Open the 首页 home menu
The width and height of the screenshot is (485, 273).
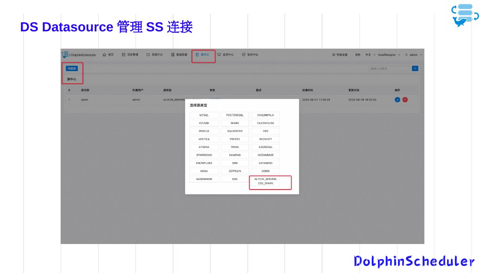tap(108, 55)
